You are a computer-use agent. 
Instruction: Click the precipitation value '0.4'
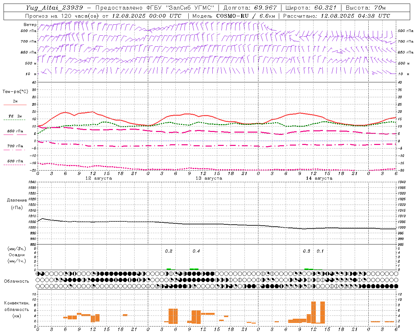pos(196,251)
